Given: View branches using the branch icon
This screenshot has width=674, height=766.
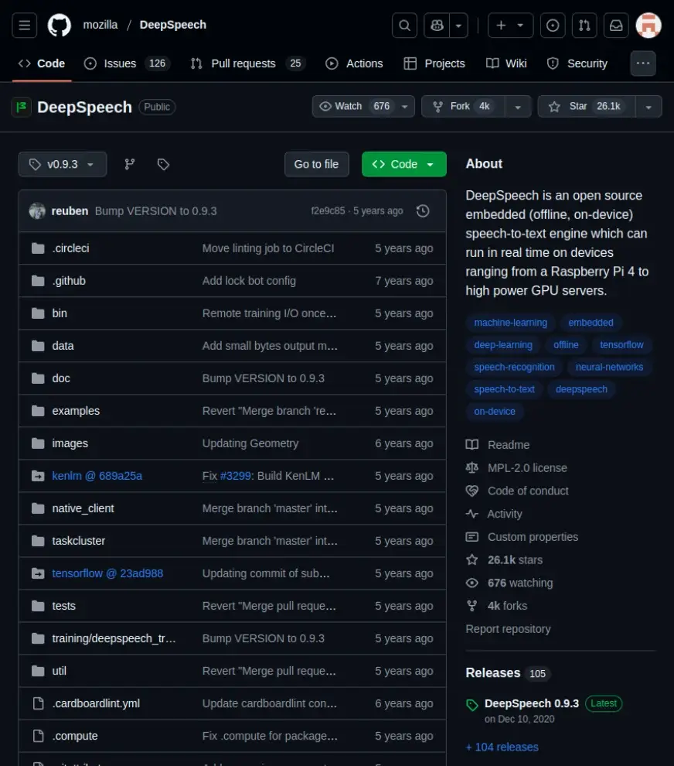Looking at the screenshot, I should coord(130,164).
